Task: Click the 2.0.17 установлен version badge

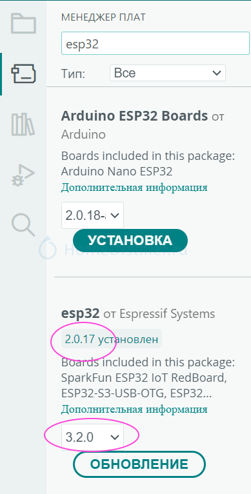Action: click(112, 339)
